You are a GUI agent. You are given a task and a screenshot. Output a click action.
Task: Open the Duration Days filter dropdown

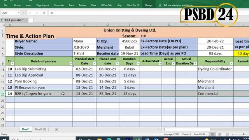tap(138, 64)
